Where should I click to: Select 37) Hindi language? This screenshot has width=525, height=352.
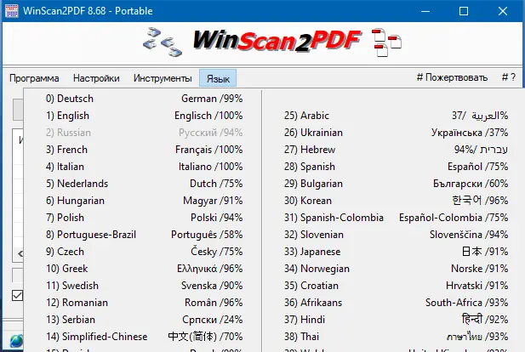tap(395, 320)
